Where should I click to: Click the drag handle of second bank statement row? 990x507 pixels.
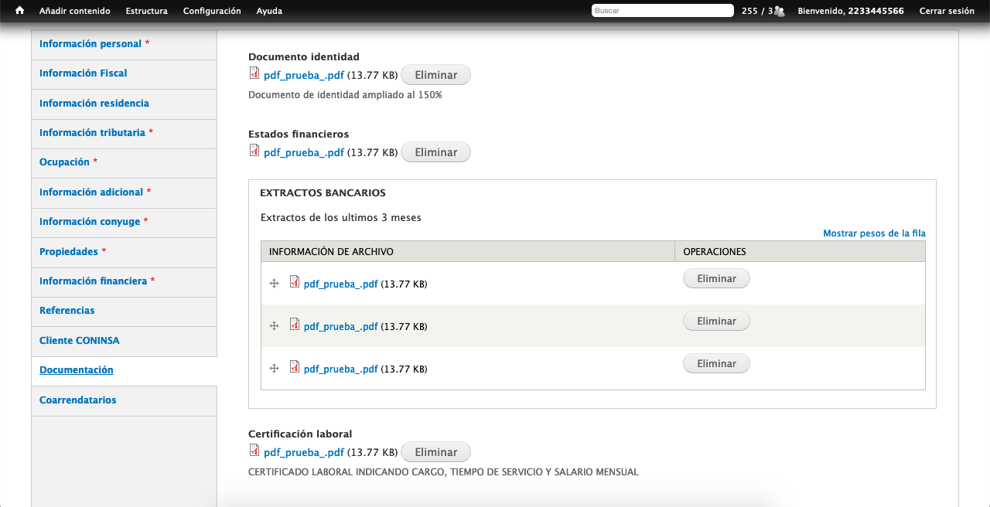pyautogui.click(x=274, y=326)
